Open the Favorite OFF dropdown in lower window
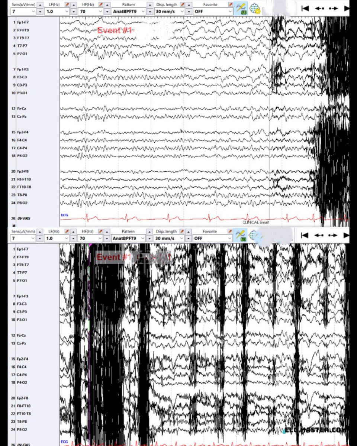Screen dimensions: 357x446 [213, 238]
